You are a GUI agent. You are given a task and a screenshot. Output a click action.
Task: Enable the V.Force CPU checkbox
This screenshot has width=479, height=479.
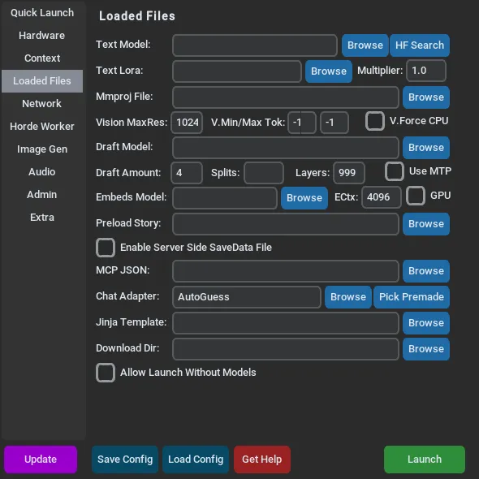pyautogui.click(x=375, y=121)
